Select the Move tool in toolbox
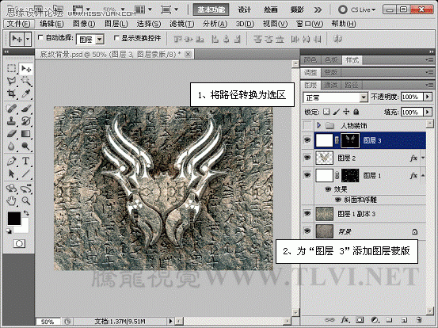This screenshot has width=438, height=328. [x=26, y=68]
